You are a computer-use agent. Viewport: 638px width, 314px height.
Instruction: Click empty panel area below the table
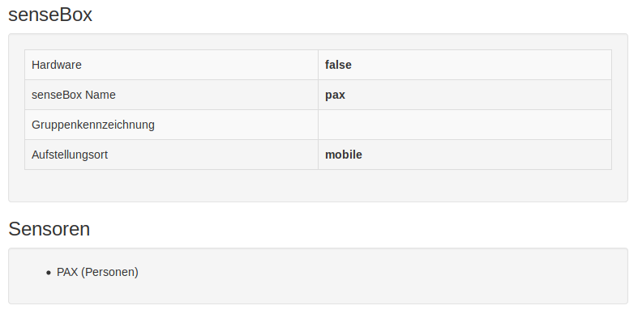click(x=318, y=185)
